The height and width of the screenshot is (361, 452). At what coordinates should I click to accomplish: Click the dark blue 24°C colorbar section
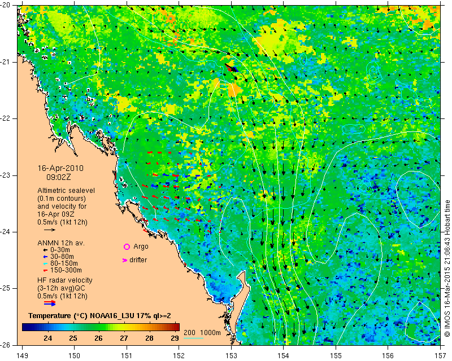[48, 327]
